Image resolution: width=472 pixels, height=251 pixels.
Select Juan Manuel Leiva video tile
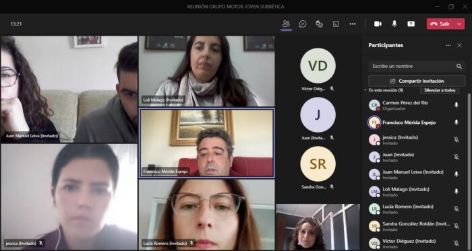69,89
